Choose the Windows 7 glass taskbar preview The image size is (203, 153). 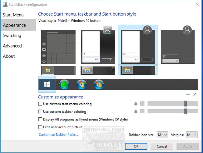point(98,70)
